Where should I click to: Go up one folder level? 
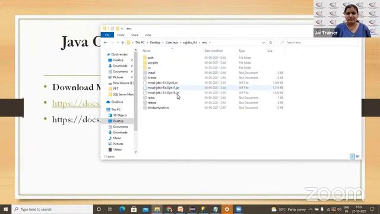pos(123,43)
